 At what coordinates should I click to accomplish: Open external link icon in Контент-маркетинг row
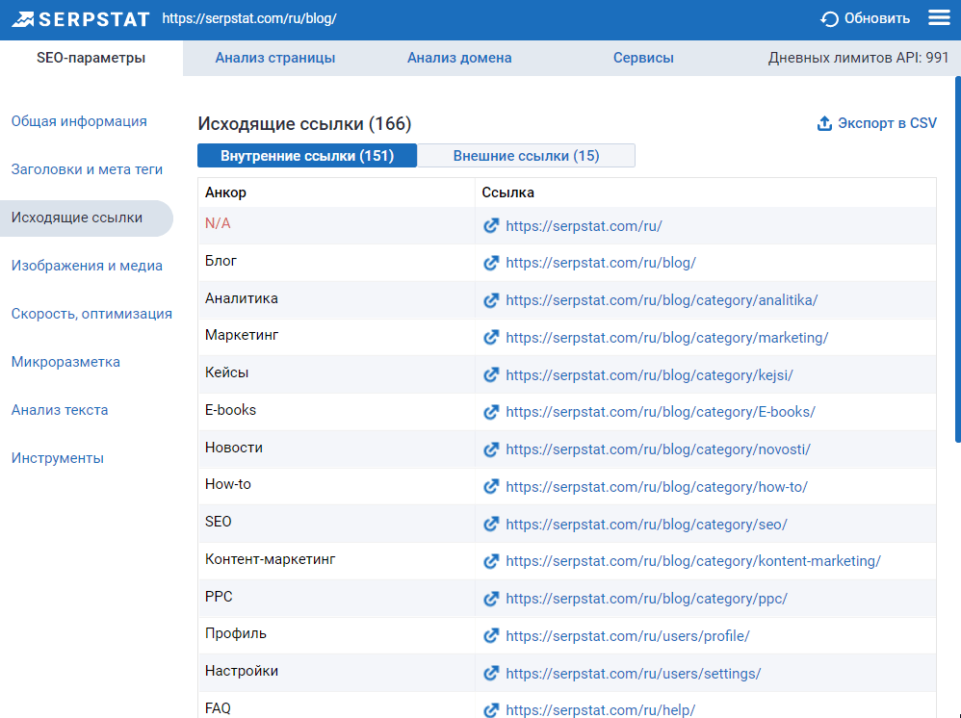click(x=491, y=561)
